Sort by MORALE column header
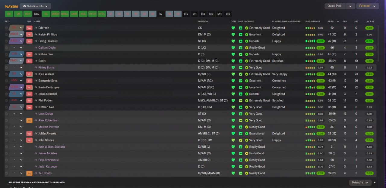386x188 pixels. (249, 22)
